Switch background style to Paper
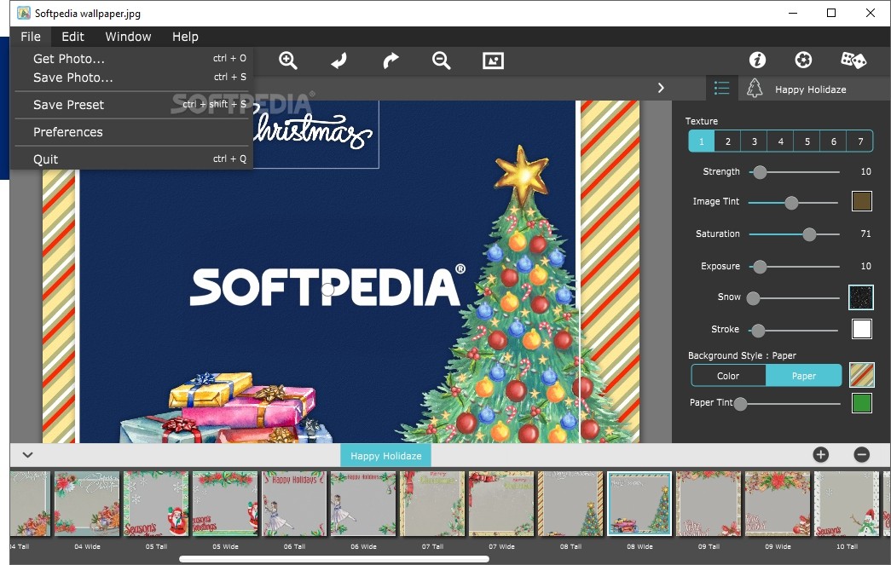This screenshot has height=565, width=891. (x=803, y=376)
